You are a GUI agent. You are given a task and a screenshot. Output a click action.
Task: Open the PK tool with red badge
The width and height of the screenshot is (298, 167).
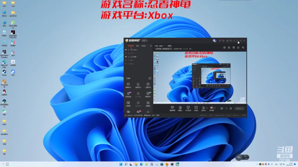coord(138,112)
